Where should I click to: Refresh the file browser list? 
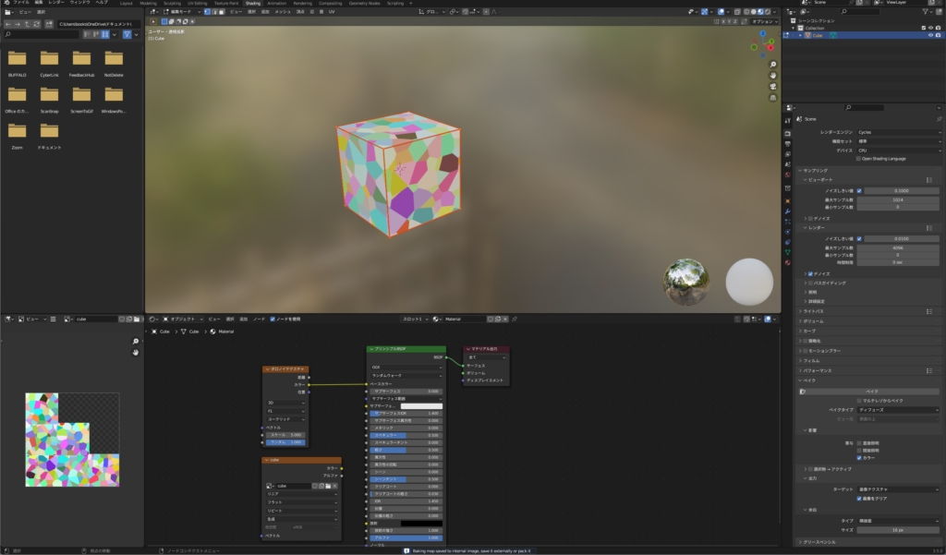(x=37, y=24)
